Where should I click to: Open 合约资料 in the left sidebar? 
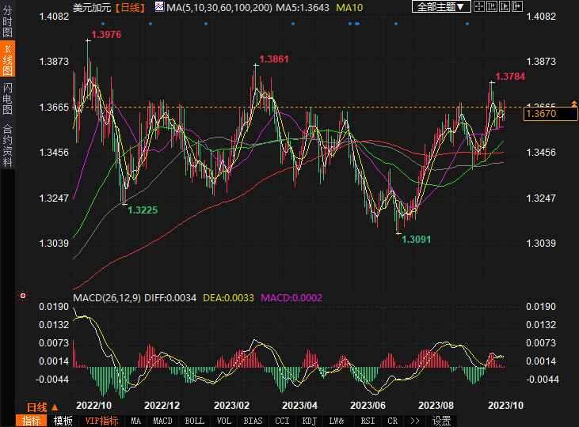coord(7,145)
